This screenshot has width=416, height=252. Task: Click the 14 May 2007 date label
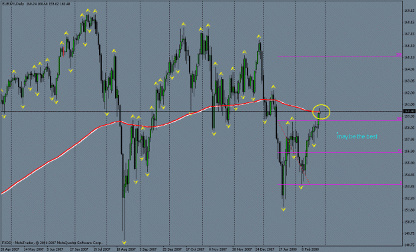point(34,249)
